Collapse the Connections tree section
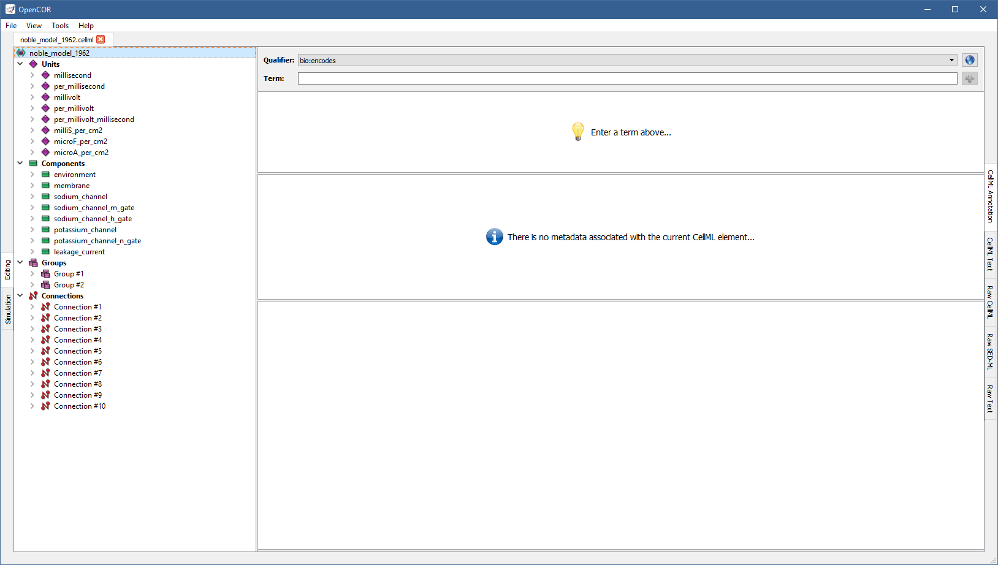 (20, 295)
